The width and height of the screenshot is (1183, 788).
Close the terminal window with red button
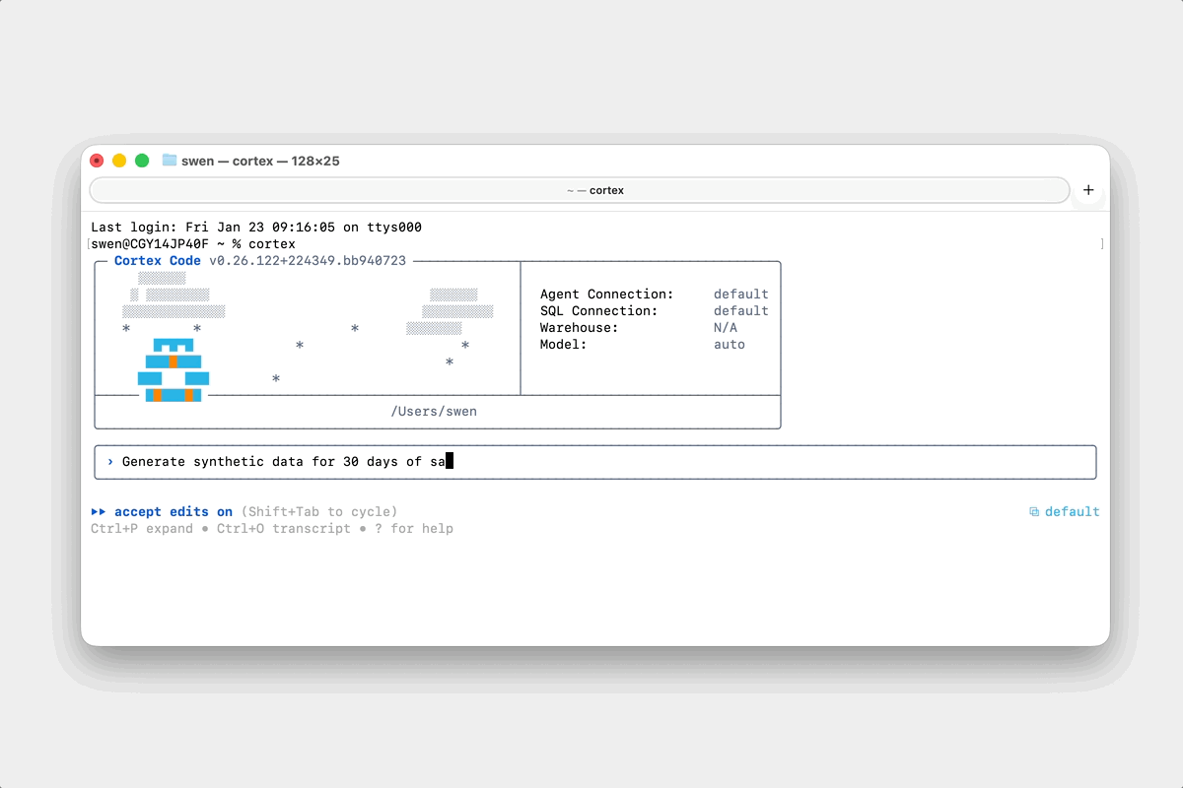tap(97, 161)
